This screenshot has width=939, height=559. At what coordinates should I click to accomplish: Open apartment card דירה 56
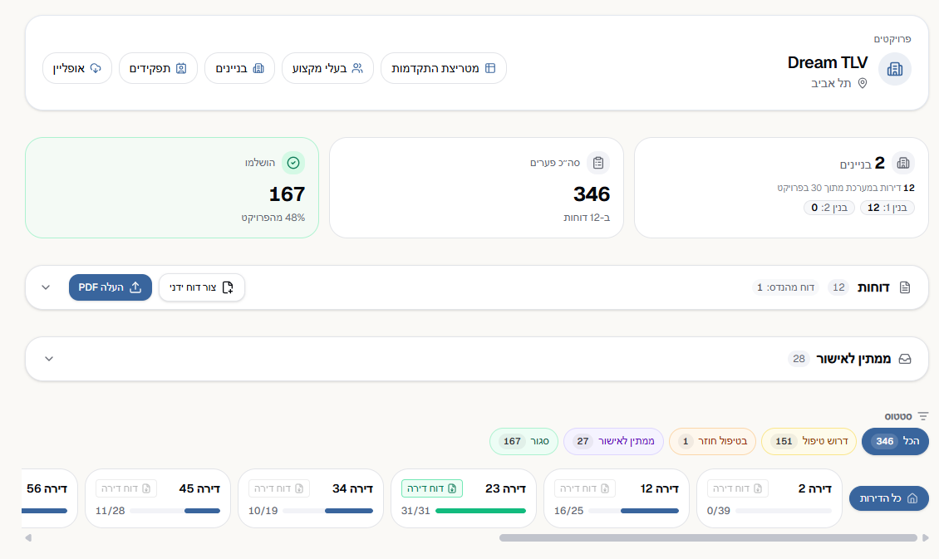pos(49,498)
